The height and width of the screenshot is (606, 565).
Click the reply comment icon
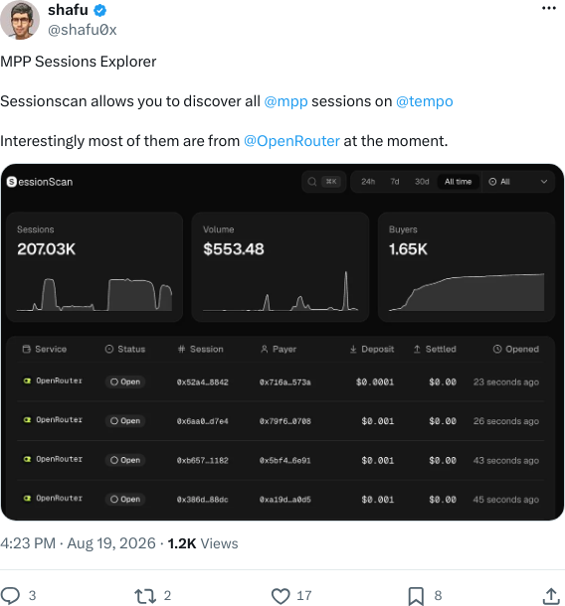[10, 595]
